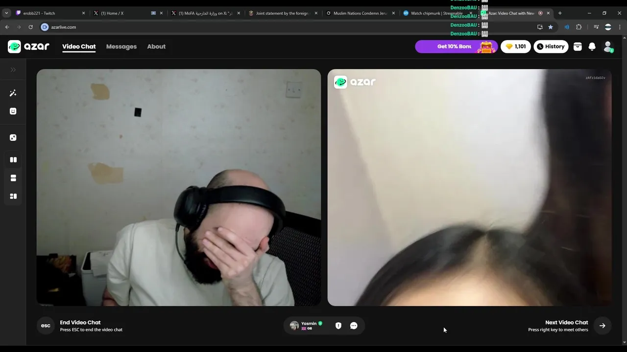The width and height of the screenshot is (627, 352).
Task: Open notifications bell
Action: [592, 46]
